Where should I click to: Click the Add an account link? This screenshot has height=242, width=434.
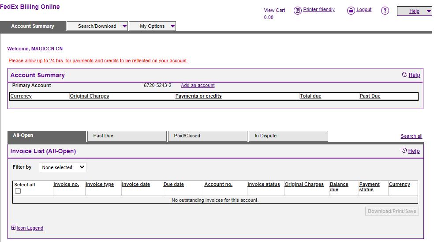[198, 85]
